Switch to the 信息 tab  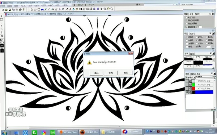tap(191, 14)
